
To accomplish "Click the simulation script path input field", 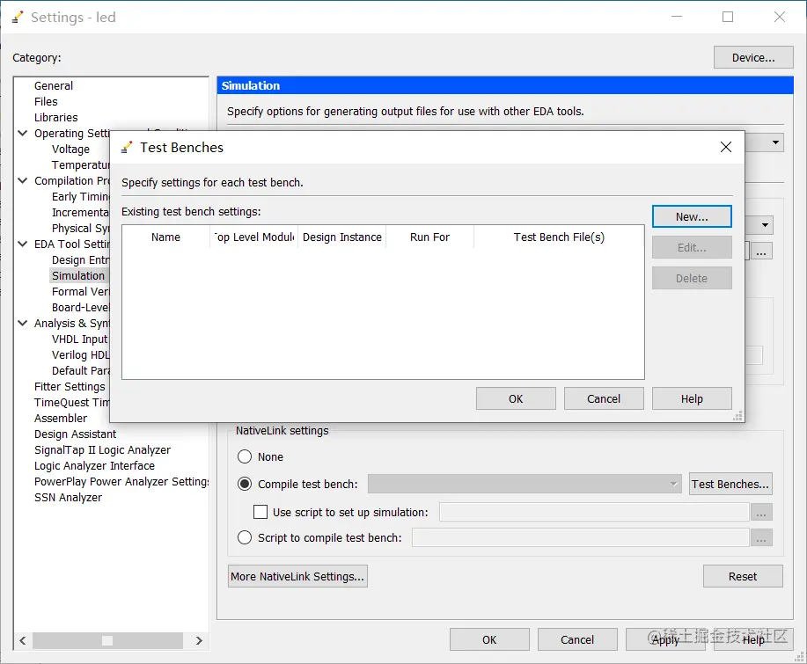I will (594, 512).
